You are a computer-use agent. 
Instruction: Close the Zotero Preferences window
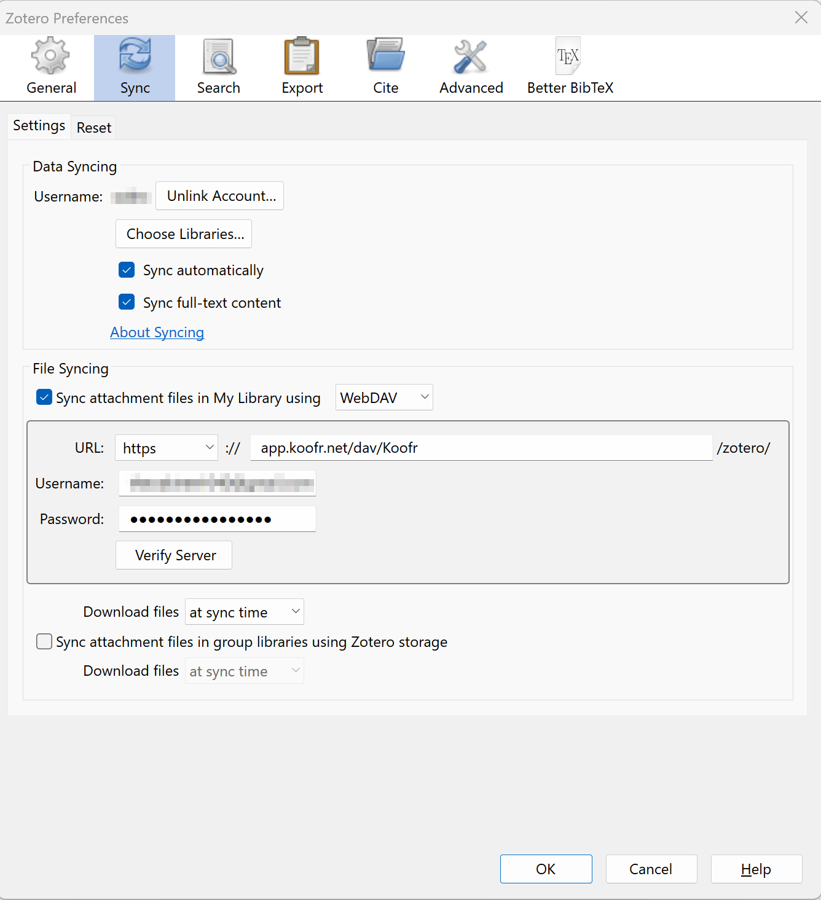tap(801, 17)
